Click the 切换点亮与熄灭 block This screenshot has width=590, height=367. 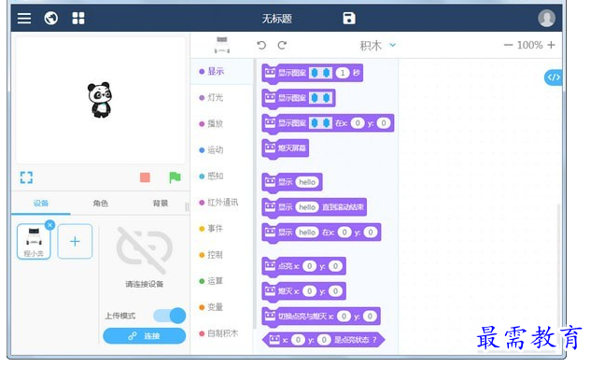[321, 317]
